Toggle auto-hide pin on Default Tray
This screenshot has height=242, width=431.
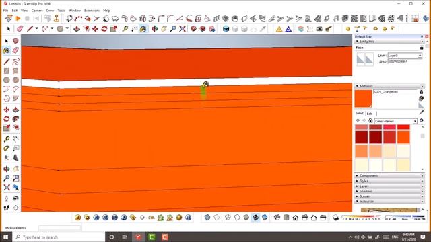422,36
